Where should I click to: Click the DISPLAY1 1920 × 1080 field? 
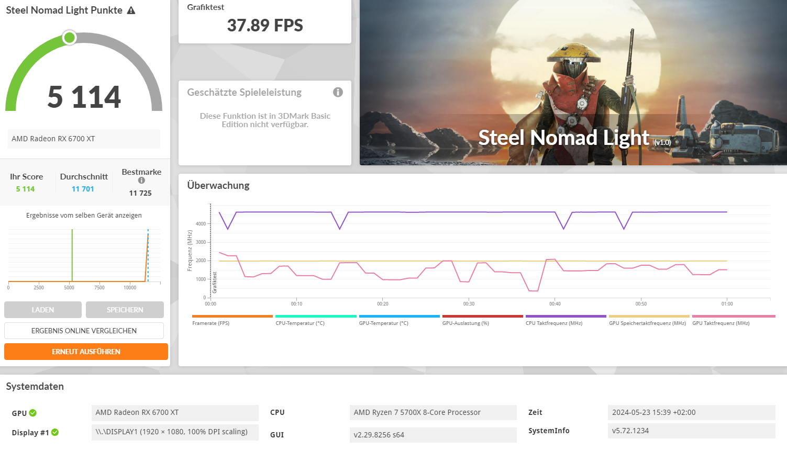175,432
